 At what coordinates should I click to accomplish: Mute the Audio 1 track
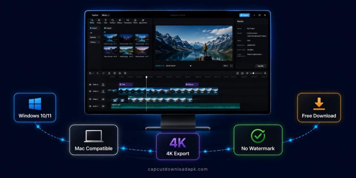(x=103, y=106)
